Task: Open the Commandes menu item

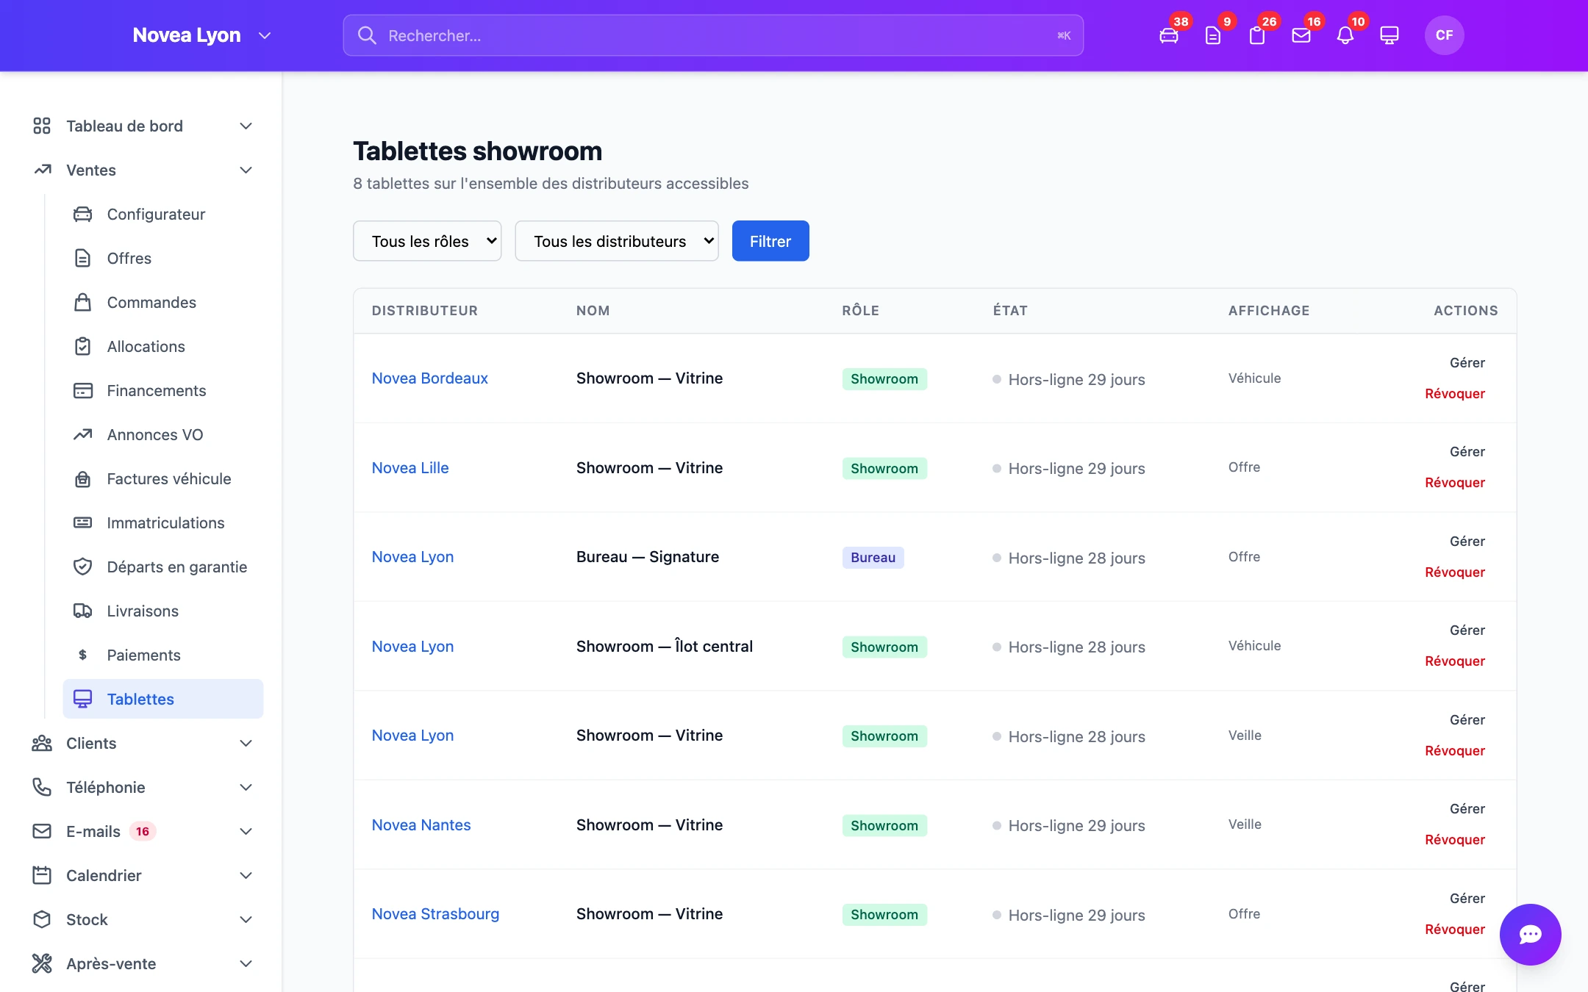Action: click(163, 302)
